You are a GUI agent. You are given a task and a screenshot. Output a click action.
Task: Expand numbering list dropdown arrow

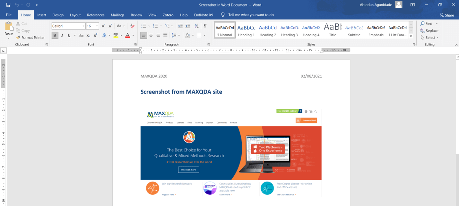click(161, 26)
